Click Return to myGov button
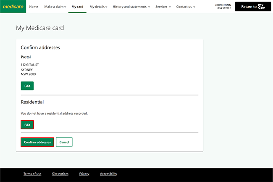273x182 pixels. click(253, 6)
